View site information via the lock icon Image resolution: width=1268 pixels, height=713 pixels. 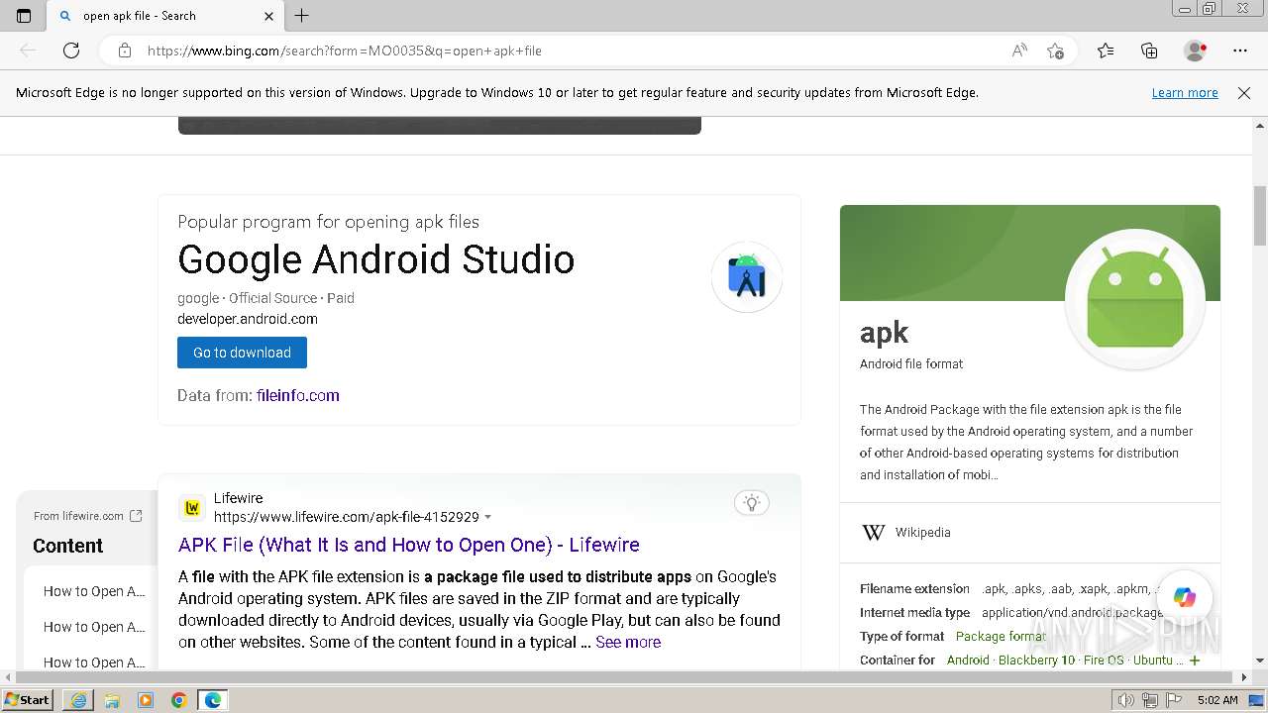point(125,51)
